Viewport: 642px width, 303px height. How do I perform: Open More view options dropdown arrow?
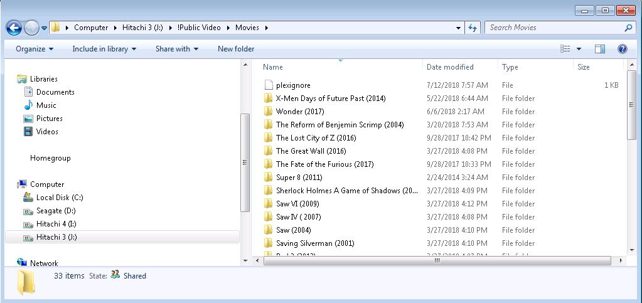pos(579,49)
